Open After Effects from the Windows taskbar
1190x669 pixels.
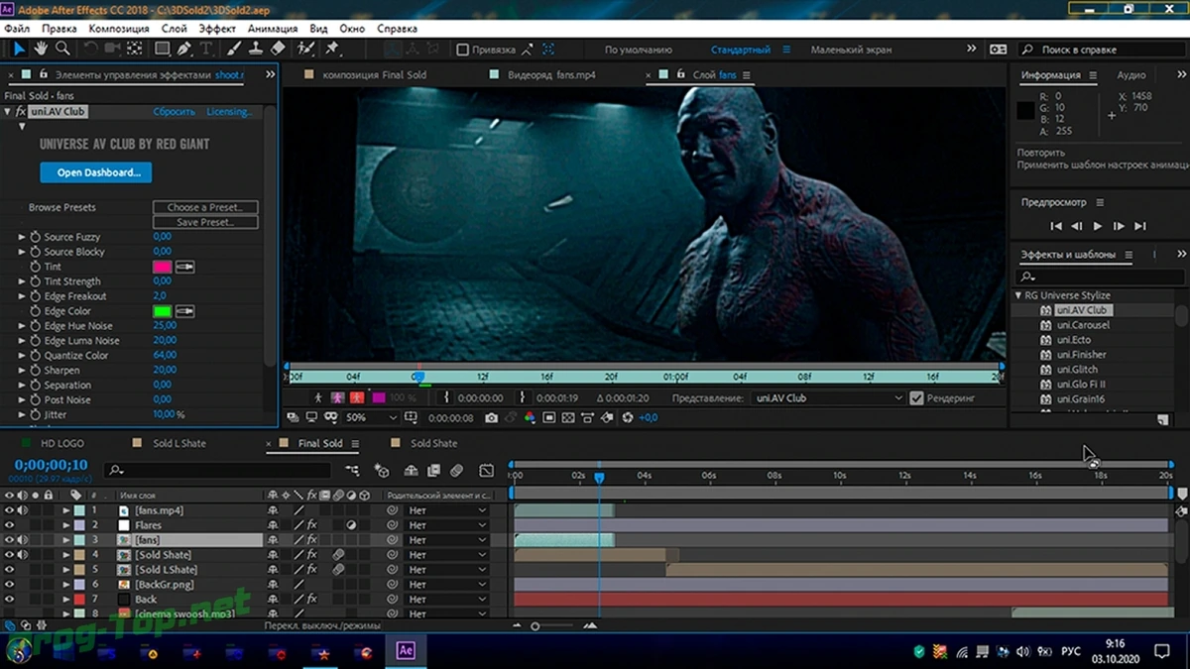(x=405, y=651)
